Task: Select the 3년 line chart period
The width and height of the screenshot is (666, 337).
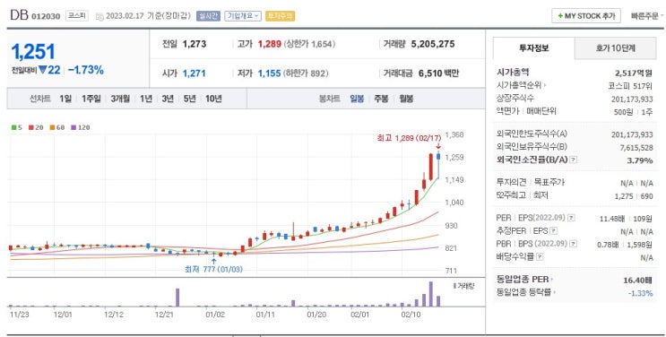Action: point(168,99)
